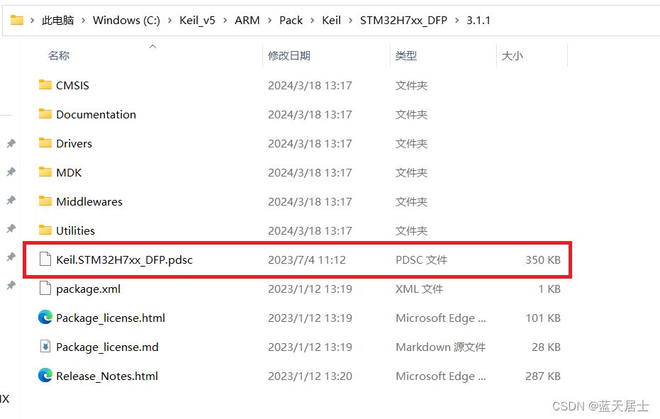Select the Utilities folder icon

click(x=45, y=230)
